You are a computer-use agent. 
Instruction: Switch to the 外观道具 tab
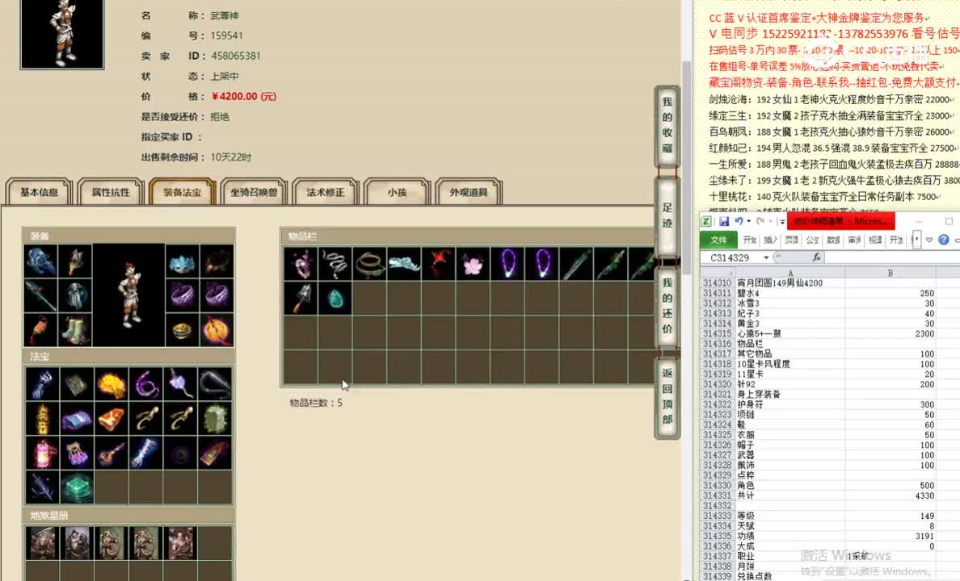469,192
